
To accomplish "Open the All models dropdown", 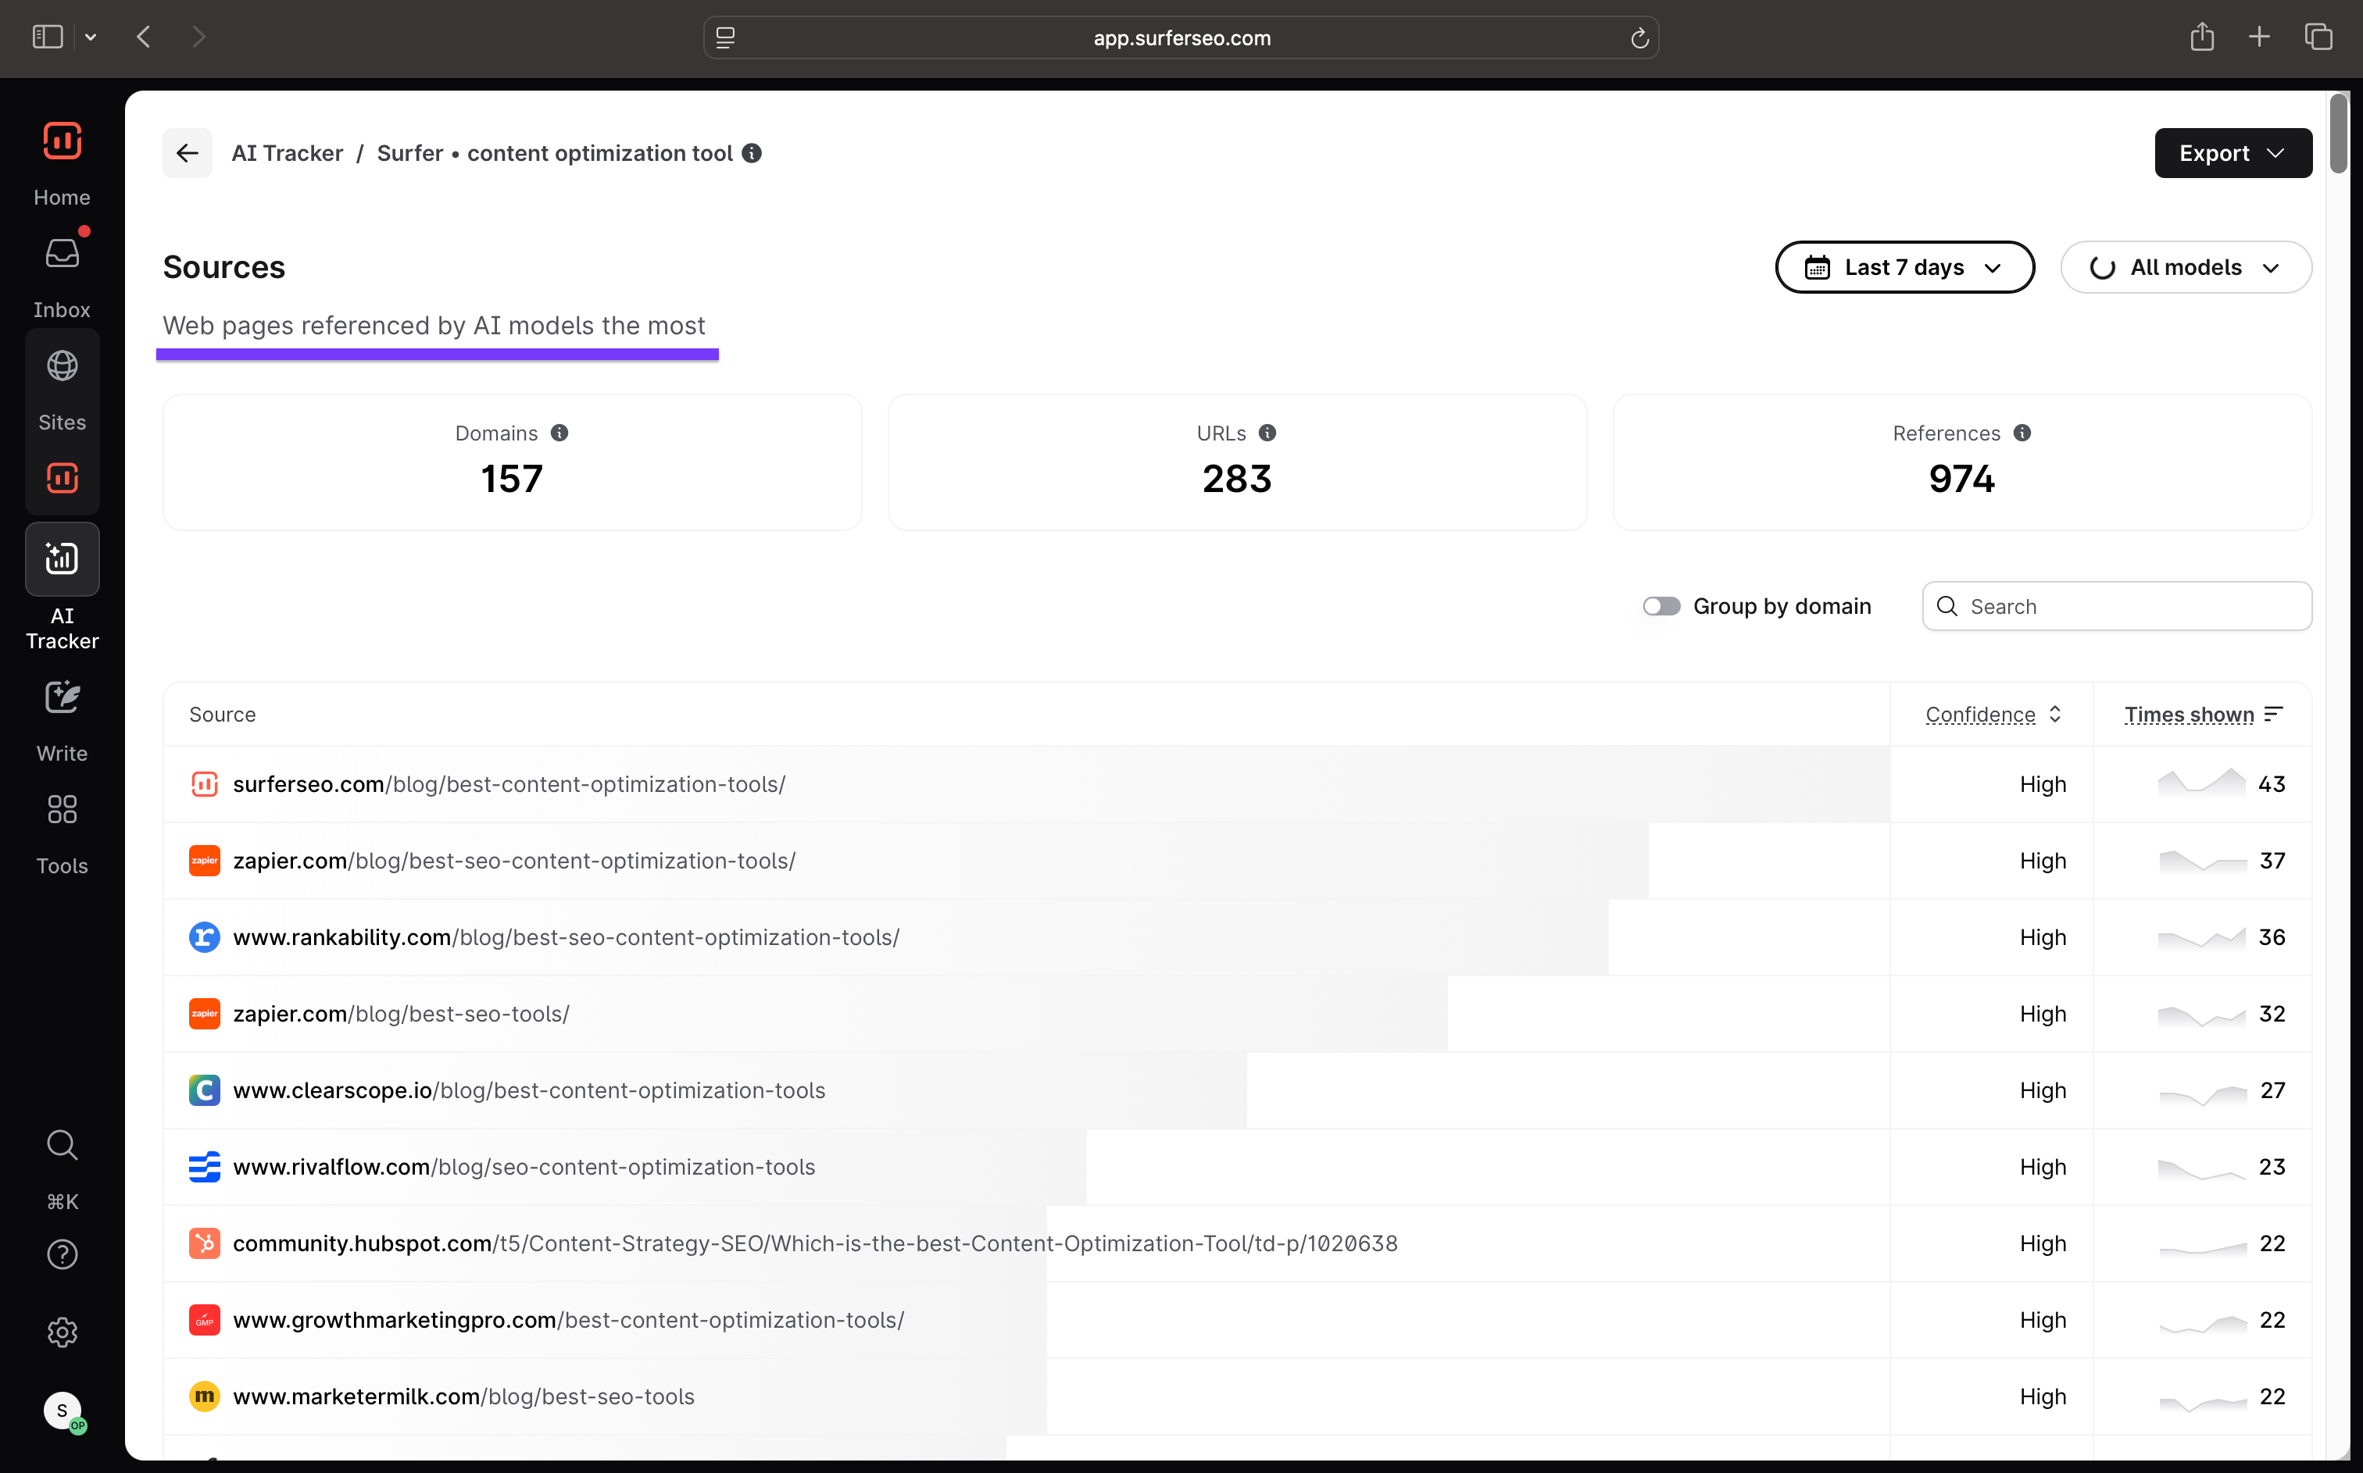I will [x=2186, y=267].
